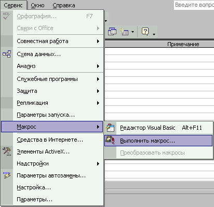Viewport: 214px width, 207px height.
Task: Select Параметры автозамены menu entry
Action: 52,175
